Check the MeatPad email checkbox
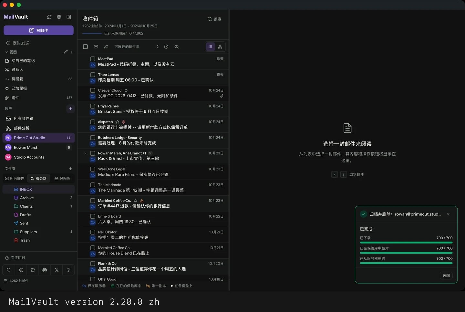 93,59
